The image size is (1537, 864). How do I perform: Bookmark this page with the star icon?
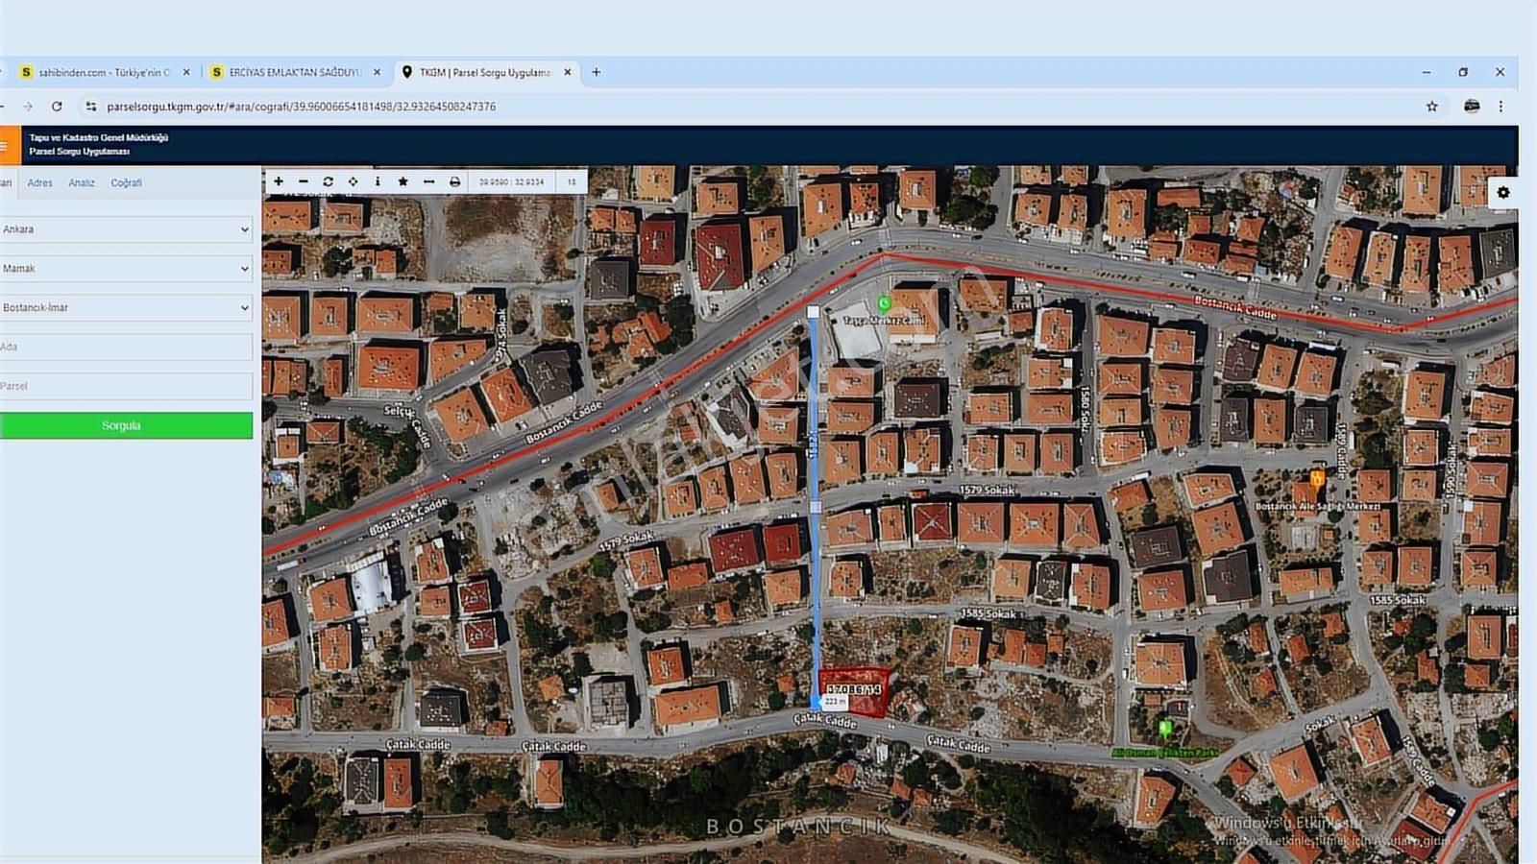point(1432,107)
